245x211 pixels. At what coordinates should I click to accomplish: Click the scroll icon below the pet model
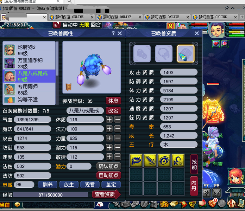(68, 87)
